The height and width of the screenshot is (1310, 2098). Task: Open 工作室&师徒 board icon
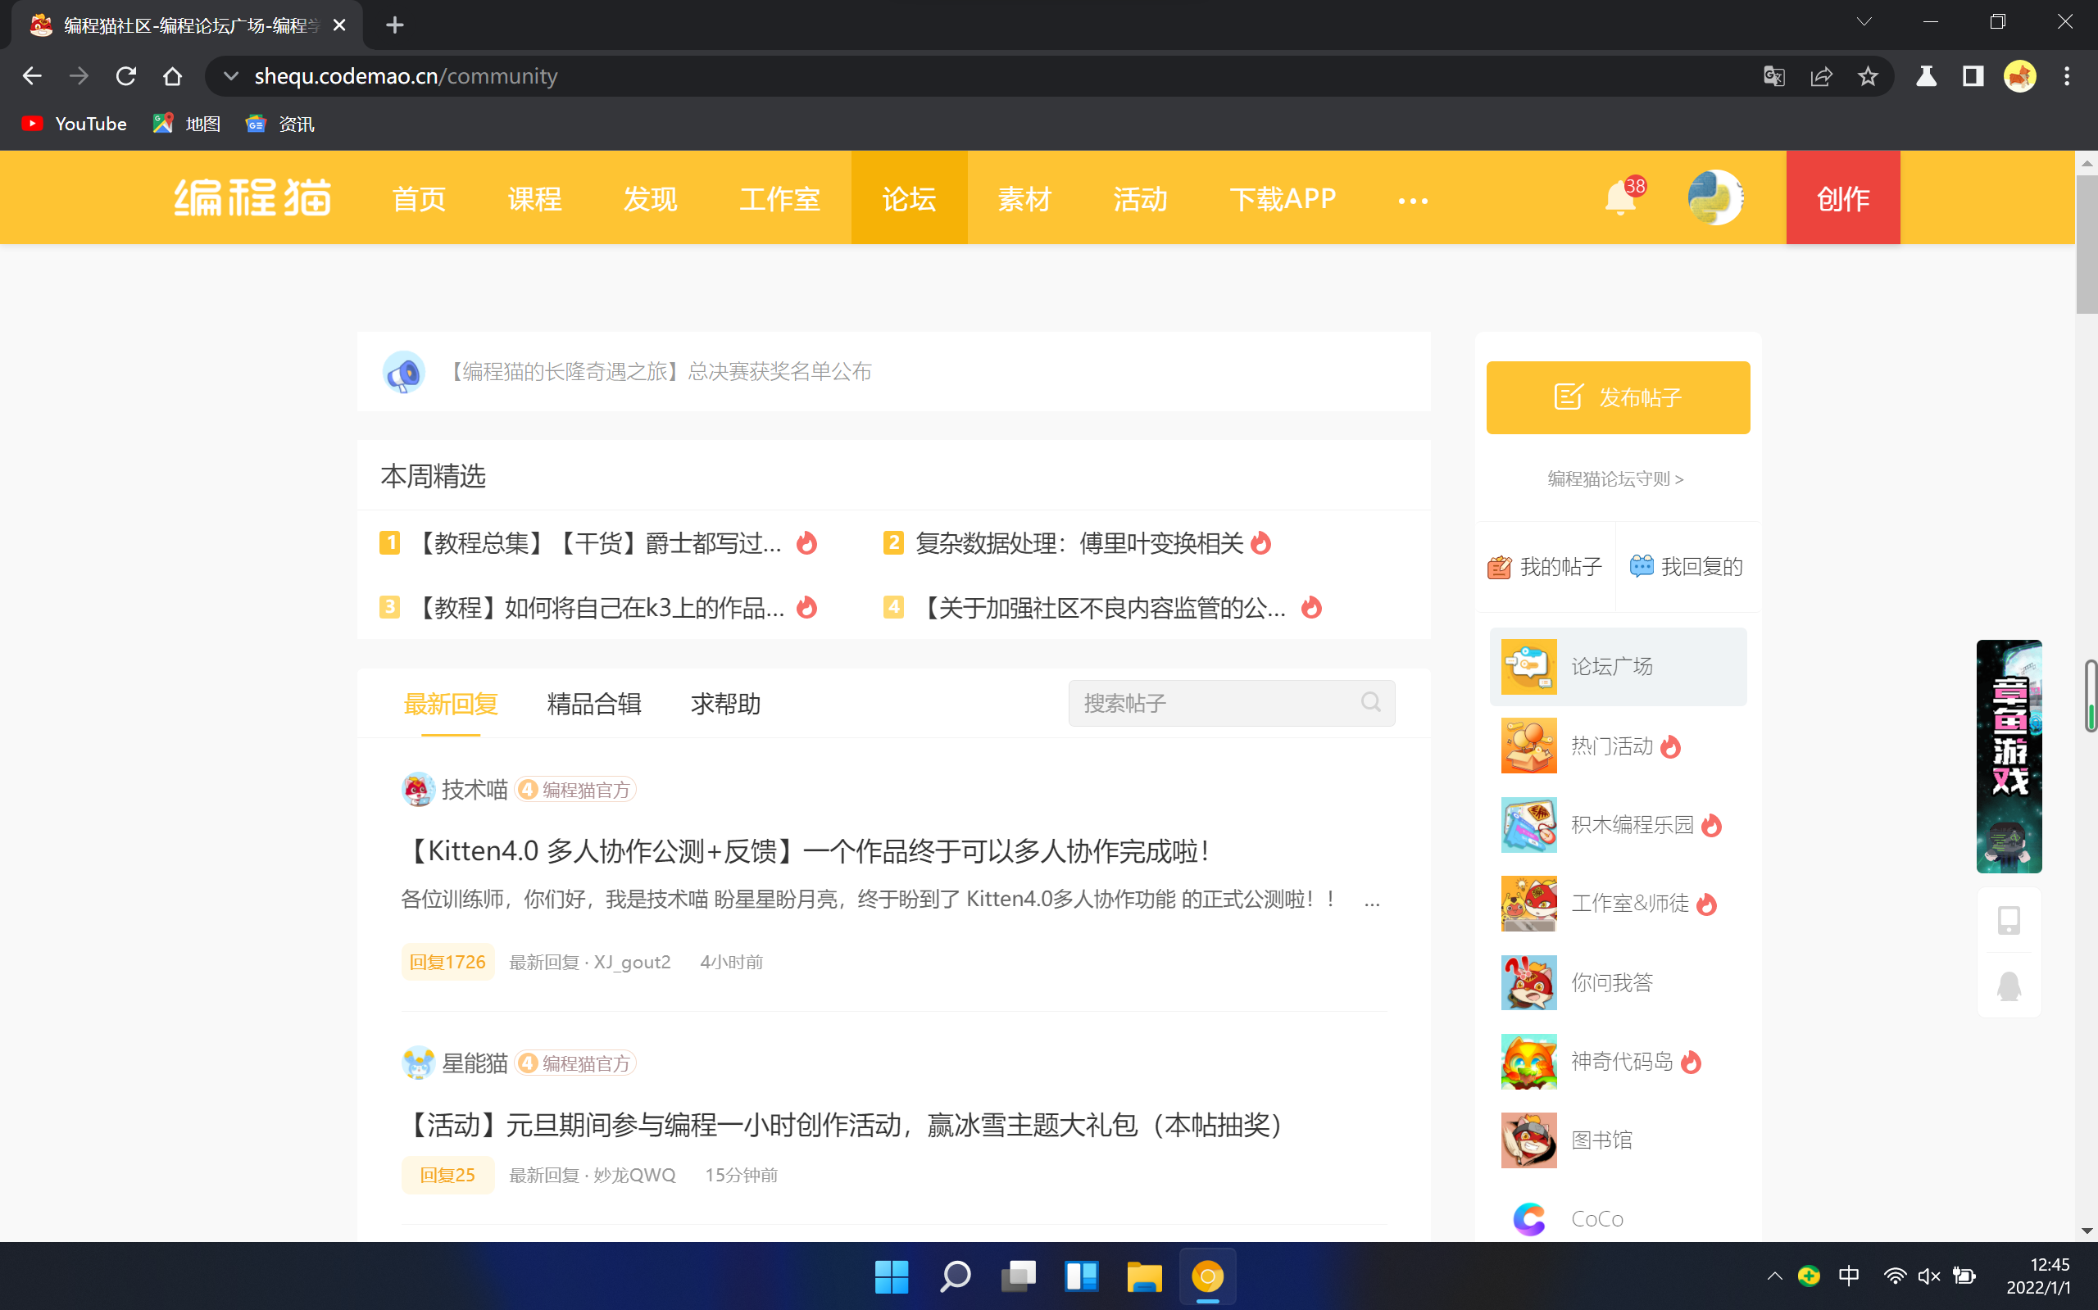(x=1528, y=903)
